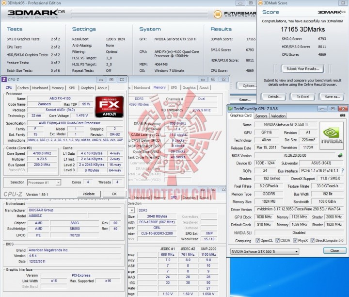
Task: Click Submit Your Results button
Action: (x=302, y=68)
